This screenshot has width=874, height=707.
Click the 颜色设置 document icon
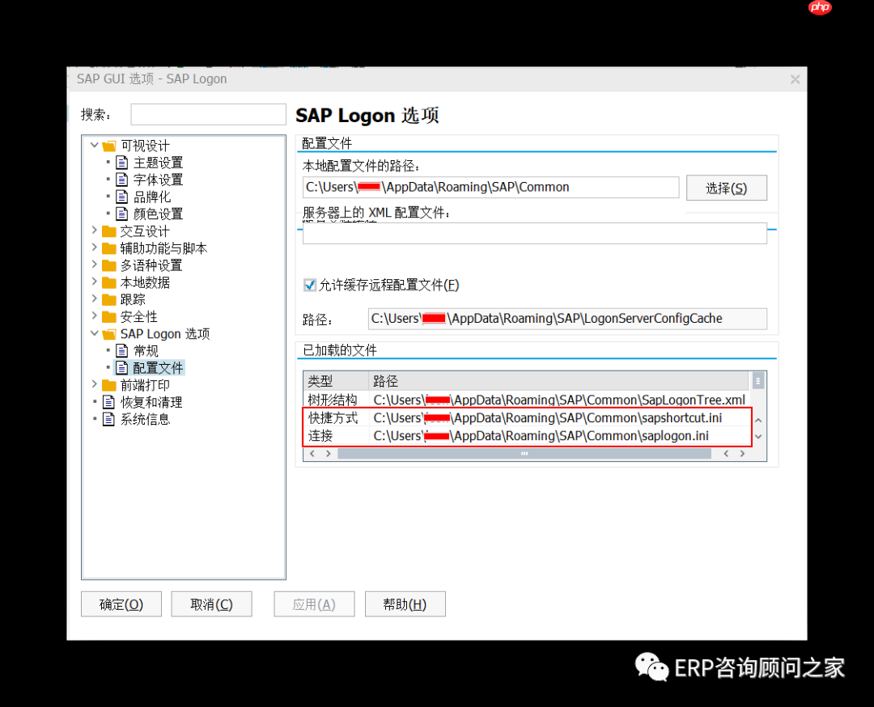[x=122, y=214]
